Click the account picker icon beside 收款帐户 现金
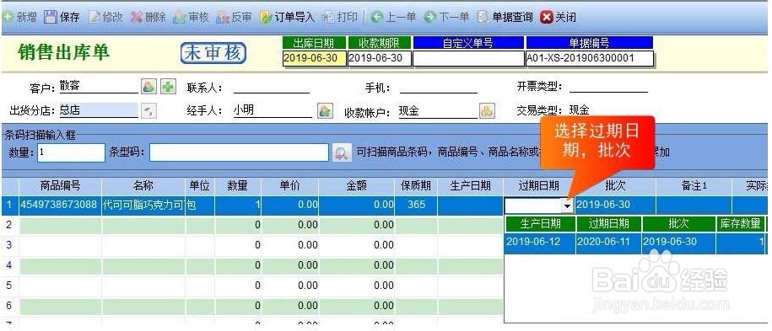 pyautogui.click(x=488, y=110)
